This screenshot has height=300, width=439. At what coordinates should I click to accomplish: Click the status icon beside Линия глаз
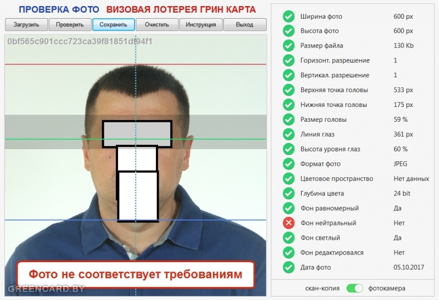point(289,134)
